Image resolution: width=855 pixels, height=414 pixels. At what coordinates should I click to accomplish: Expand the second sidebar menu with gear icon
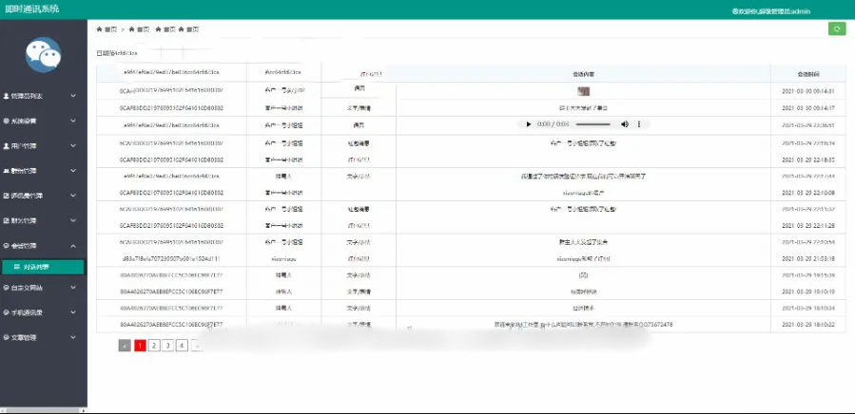click(x=43, y=121)
